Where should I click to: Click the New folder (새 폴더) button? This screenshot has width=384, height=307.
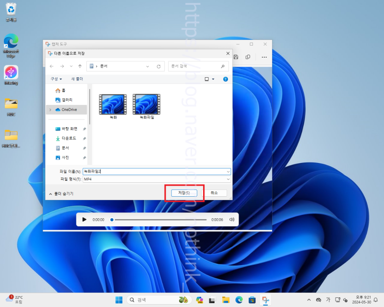(x=77, y=79)
